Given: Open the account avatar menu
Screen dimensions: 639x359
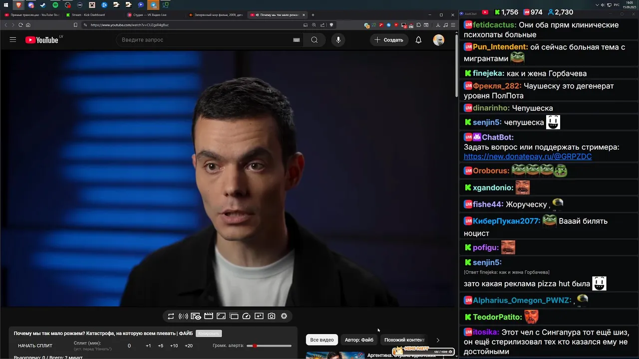Looking at the screenshot, I should (x=439, y=40).
